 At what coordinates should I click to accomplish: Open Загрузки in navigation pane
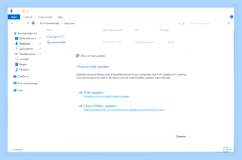[x=25, y=44]
